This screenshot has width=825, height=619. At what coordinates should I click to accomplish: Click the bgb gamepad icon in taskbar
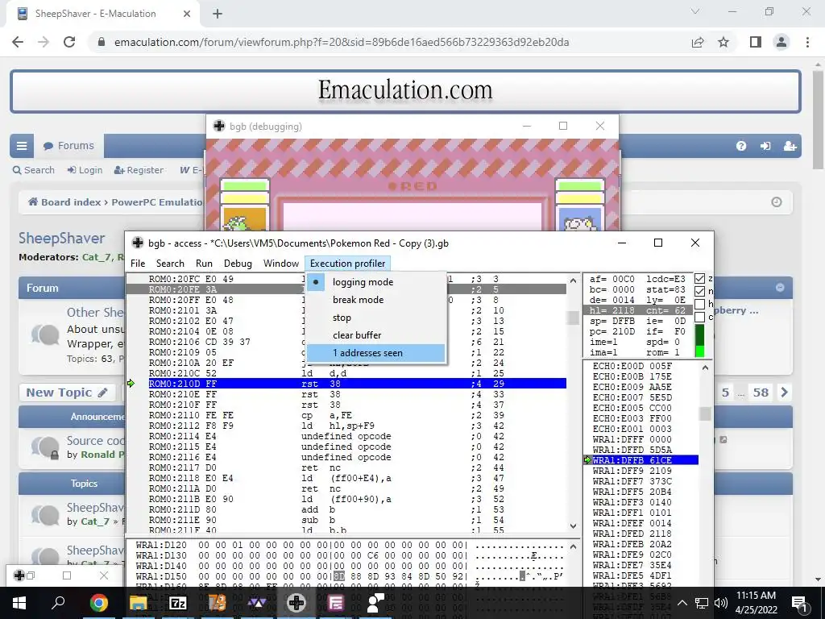point(296,603)
